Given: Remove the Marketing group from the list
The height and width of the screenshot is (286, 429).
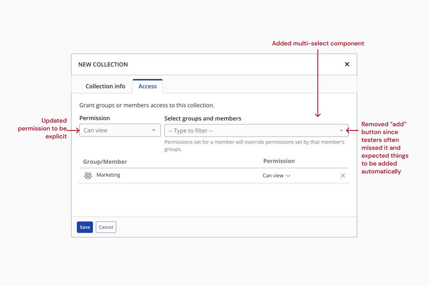Looking at the screenshot, I should pos(343,176).
